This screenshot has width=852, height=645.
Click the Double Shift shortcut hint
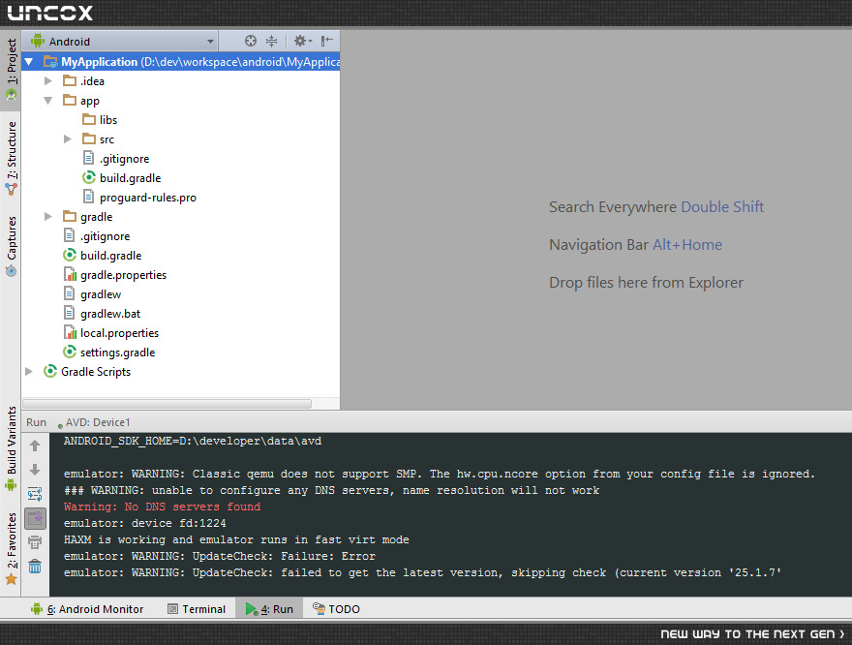722,207
